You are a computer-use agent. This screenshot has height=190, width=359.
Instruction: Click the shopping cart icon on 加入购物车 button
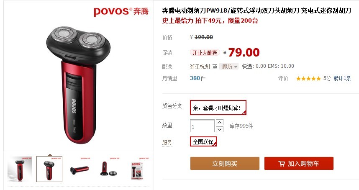[282, 164]
